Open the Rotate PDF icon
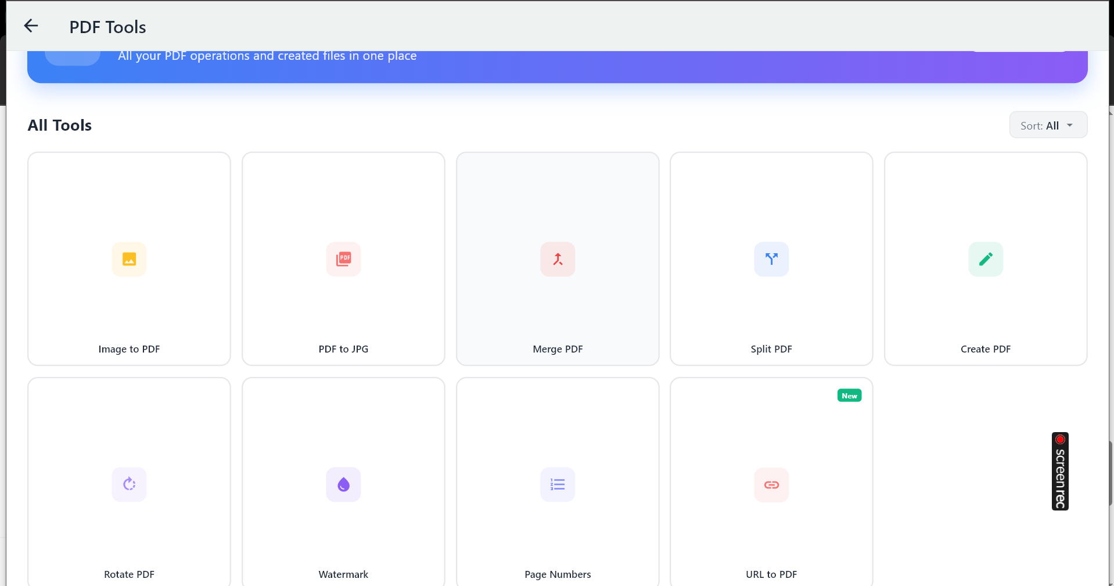This screenshot has width=1114, height=586. 129,484
